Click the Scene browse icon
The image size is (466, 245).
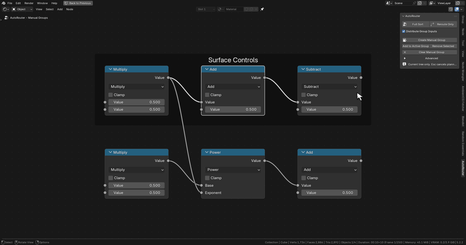pos(389,3)
